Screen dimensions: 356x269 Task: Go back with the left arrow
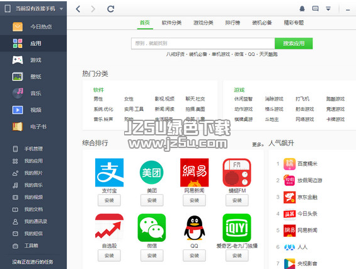pos(78,9)
